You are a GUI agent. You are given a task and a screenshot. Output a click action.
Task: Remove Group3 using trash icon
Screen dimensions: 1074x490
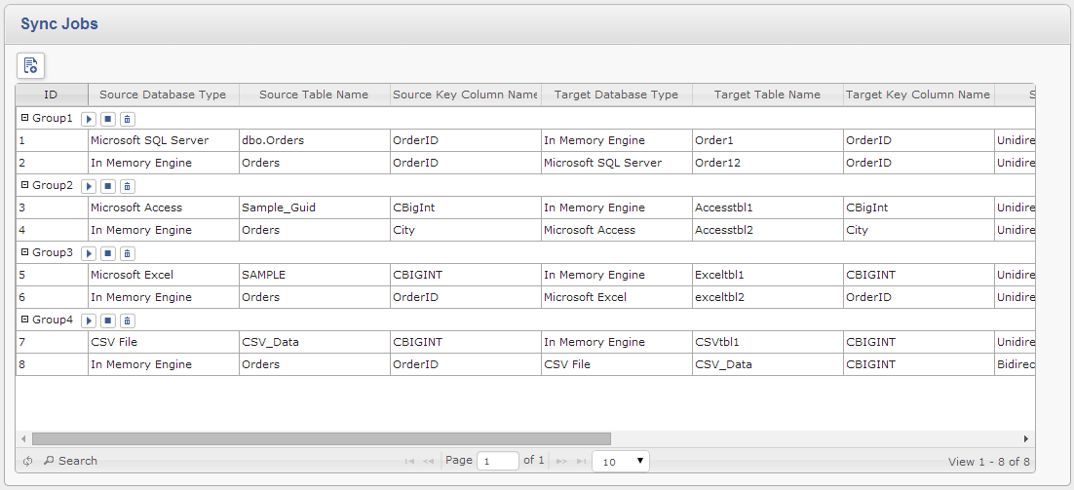pyautogui.click(x=127, y=254)
